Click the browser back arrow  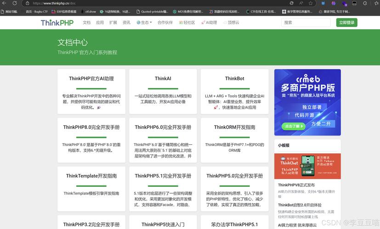click(x=4, y=3)
